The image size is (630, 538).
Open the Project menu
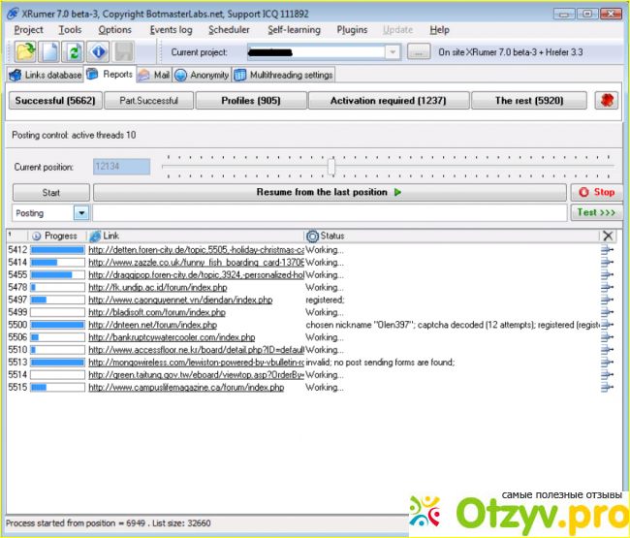[x=28, y=30]
